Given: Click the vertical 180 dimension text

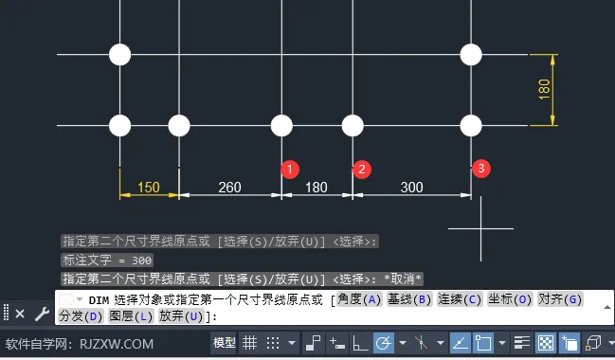Looking at the screenshot, I should (x=544, y=89).
